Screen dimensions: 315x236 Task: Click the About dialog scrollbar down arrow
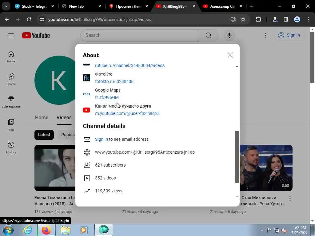(x=237, y=196)
